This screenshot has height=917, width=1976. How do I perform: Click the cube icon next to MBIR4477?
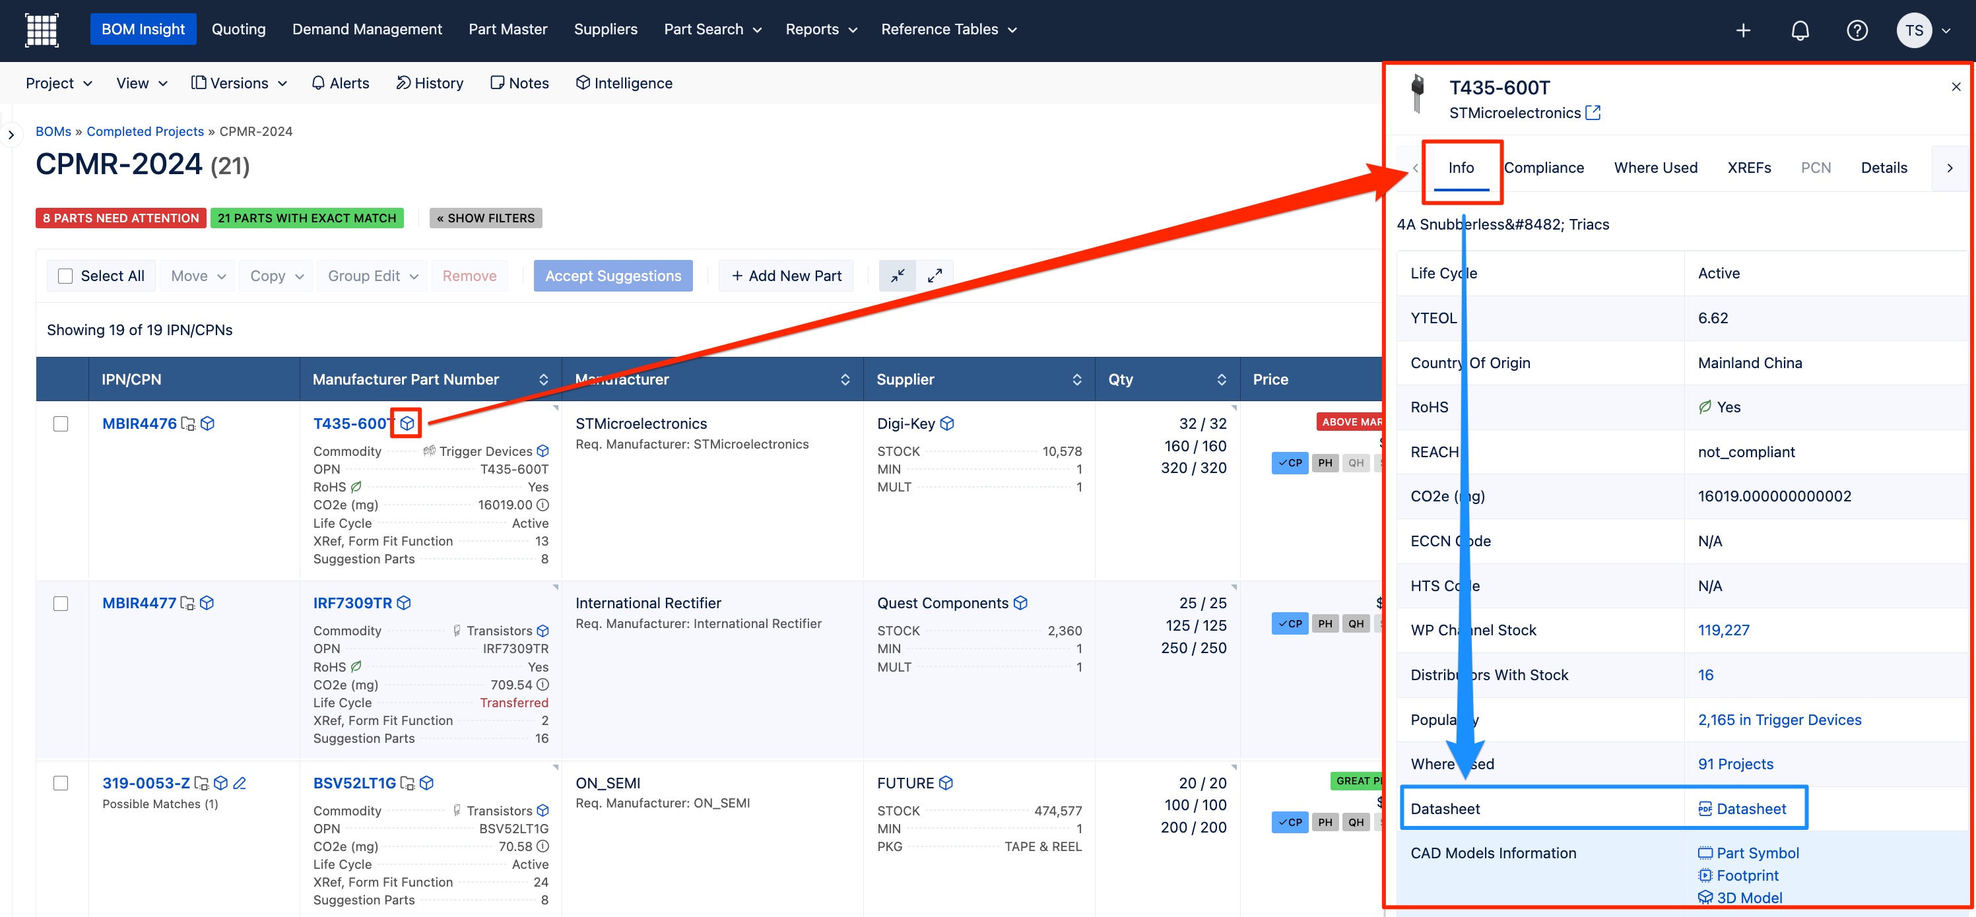tap(207, 602)
